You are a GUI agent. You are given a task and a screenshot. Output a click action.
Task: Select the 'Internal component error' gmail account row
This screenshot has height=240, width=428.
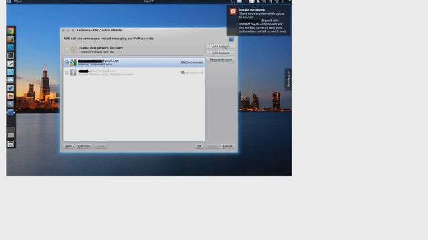(134, 62)
